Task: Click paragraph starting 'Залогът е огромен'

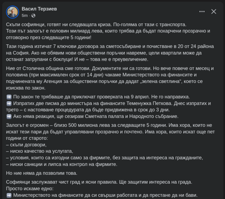Action: pos(110,132)
